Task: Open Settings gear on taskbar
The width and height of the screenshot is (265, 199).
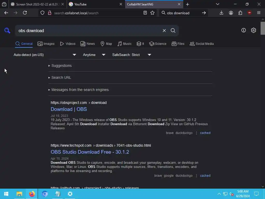Action: 70,194
